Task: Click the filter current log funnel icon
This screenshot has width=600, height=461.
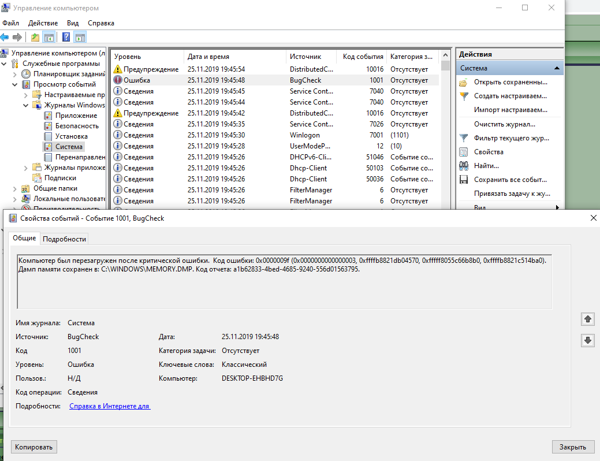Action: pyautogui.click(x=463, y=138)
